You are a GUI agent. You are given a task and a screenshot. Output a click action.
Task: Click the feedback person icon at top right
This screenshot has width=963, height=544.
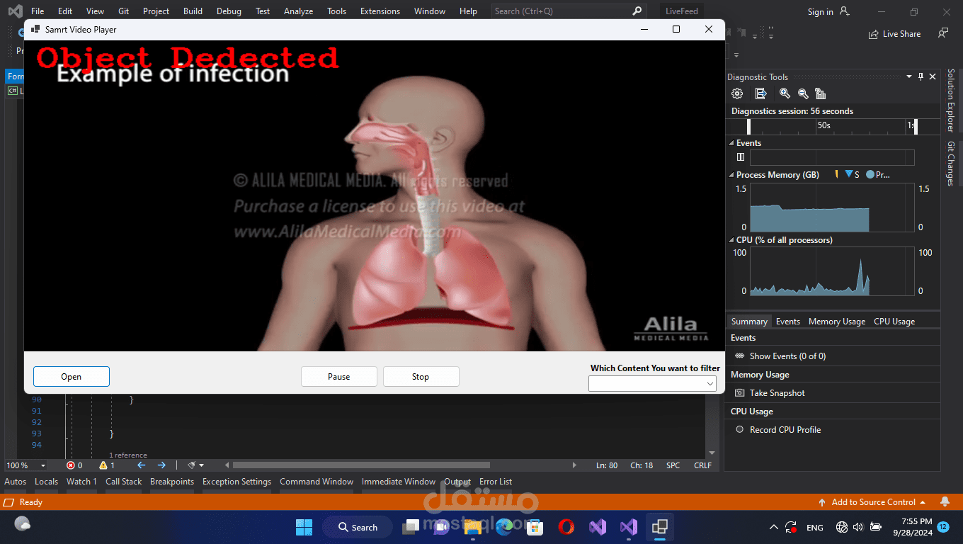click(942, 33)
